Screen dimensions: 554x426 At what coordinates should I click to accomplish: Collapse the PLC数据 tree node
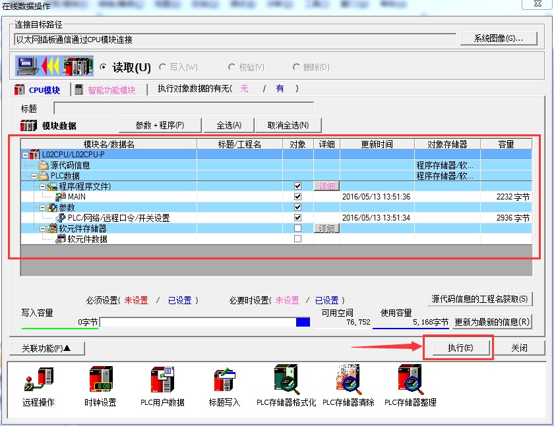pyautogui.click(x=34, y=176)
